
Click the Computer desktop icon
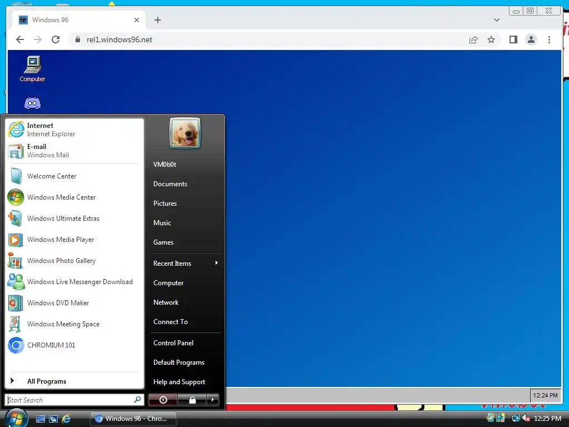coord(32,69)
